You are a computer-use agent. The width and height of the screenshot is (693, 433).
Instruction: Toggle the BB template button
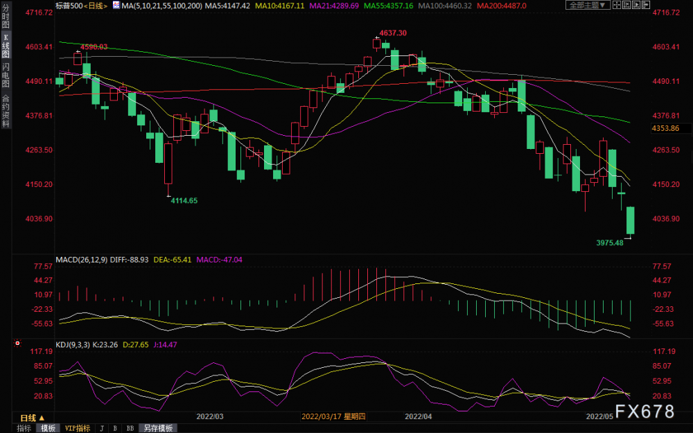coord(130,428)
